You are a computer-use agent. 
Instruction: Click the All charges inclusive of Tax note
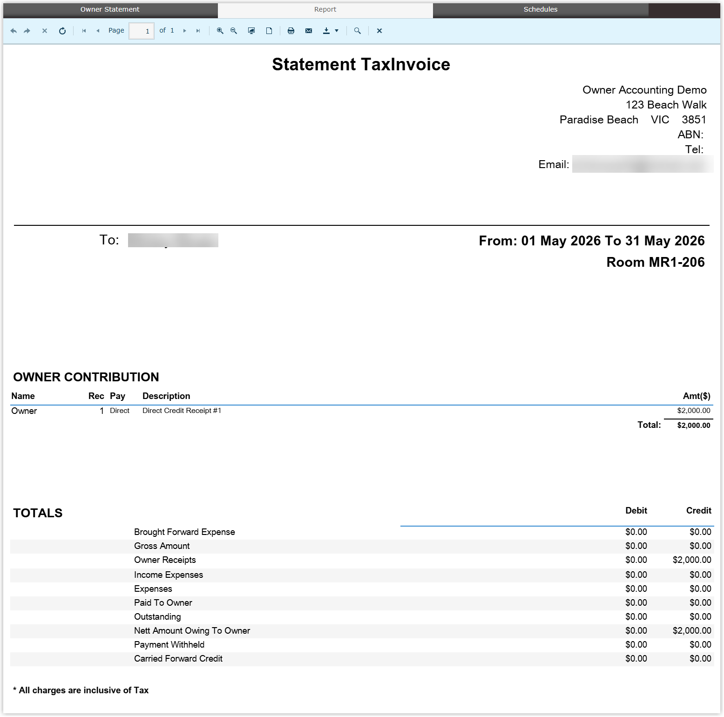click(81, 690)
